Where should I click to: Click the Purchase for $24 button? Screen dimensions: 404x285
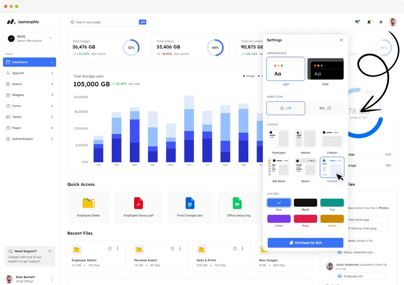[x=305, y=243]
